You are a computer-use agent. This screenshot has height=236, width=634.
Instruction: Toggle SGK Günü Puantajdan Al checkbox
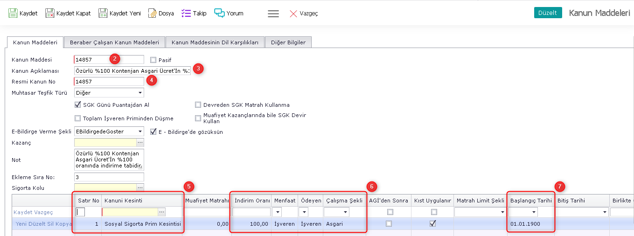coord(78,105)
